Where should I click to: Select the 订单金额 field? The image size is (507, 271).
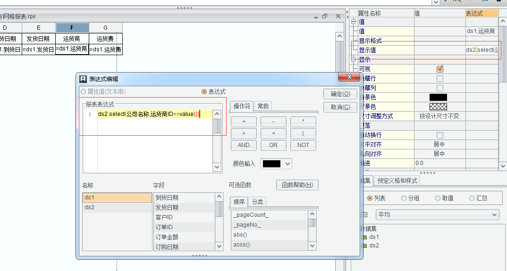pos(184,237)
